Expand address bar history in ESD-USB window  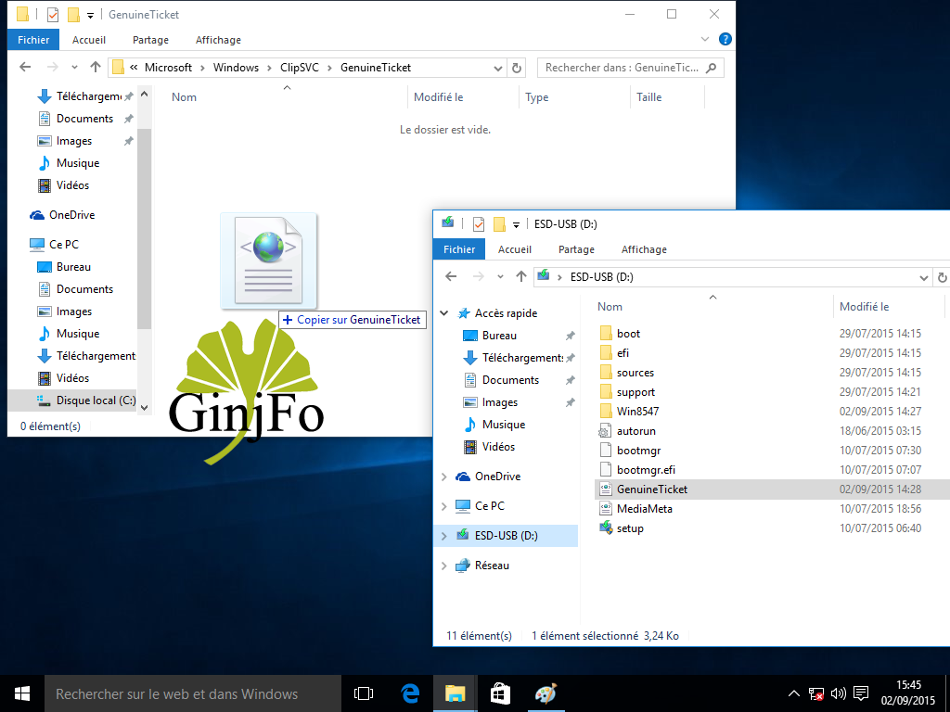pos(924,278)
